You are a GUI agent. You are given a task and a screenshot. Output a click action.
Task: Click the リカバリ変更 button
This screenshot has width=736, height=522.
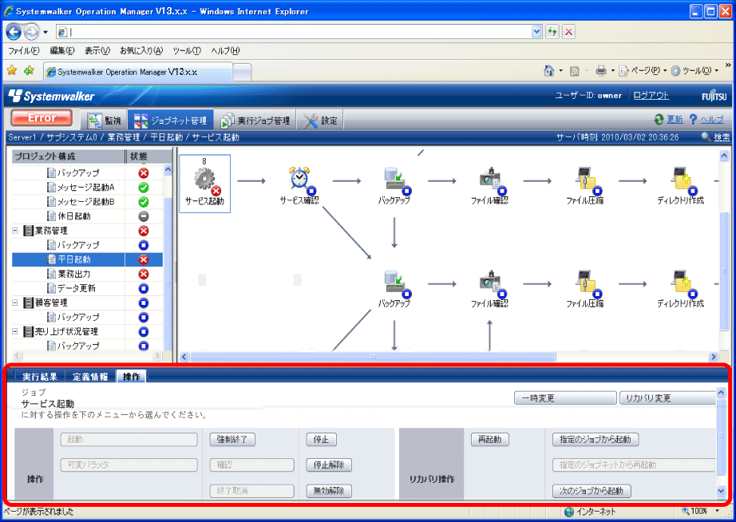tap(668, 398)
